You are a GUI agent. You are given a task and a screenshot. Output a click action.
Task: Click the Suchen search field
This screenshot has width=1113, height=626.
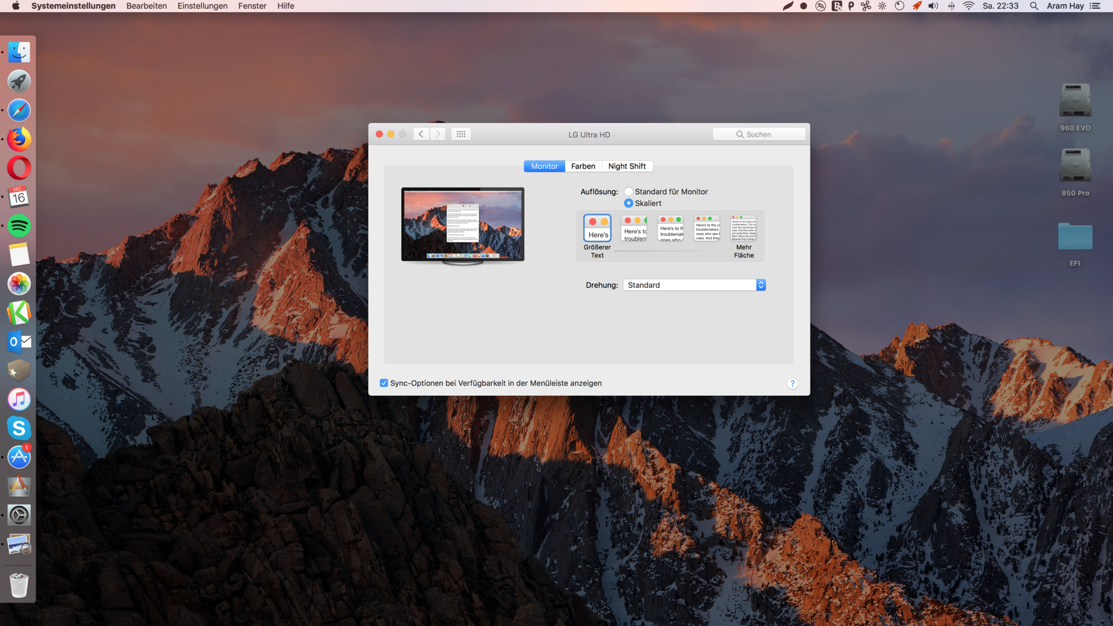click(x=759, y=134)
